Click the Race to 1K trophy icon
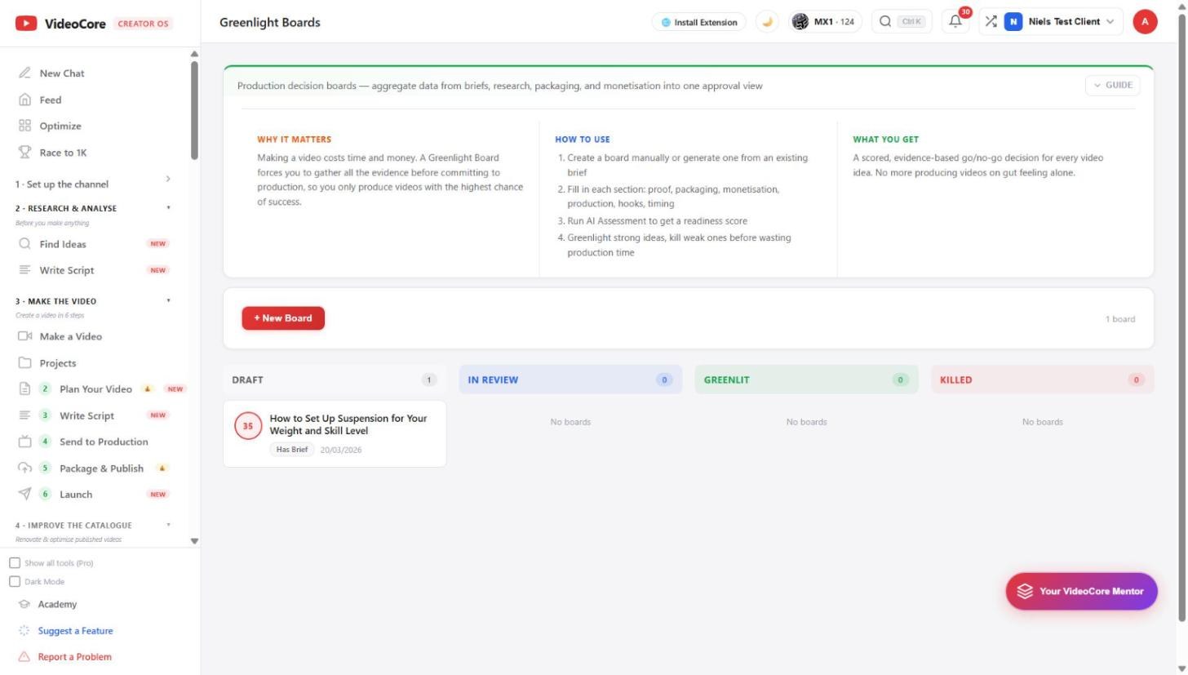 [24, 153]
